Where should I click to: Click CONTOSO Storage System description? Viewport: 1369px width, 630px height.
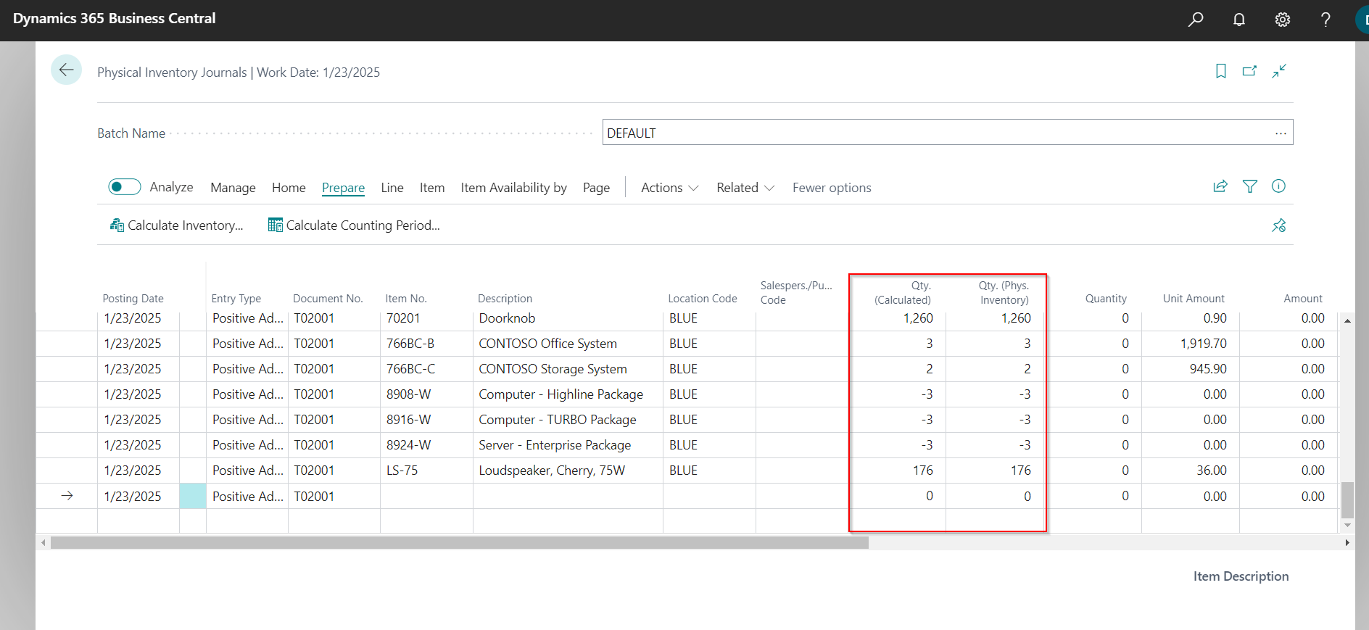(x=553, y=369)
